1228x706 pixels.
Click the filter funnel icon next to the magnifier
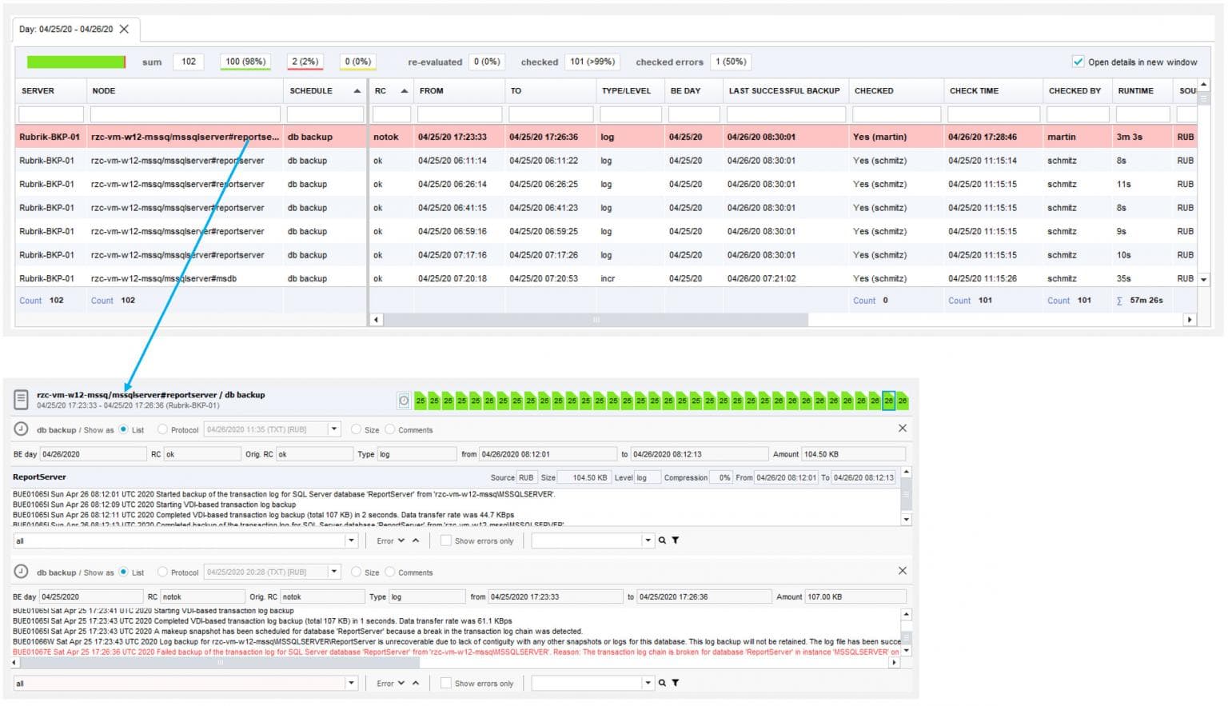coord(676,683)
